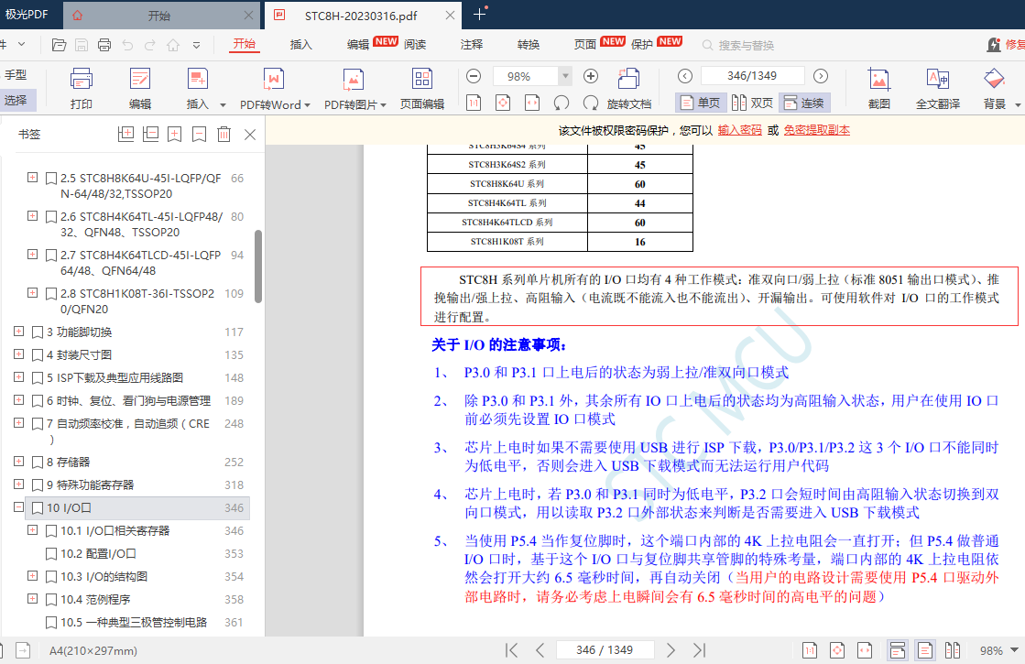
Task: Go to previous page using ribbon arrow
Action: click(685, 76)
